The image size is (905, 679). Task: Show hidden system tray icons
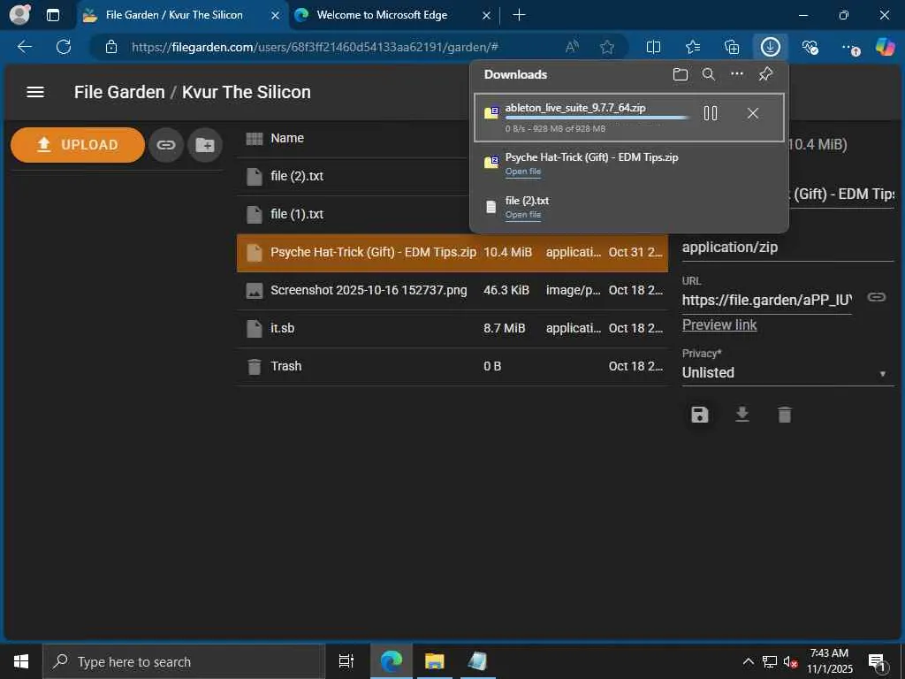click(748, 661)
